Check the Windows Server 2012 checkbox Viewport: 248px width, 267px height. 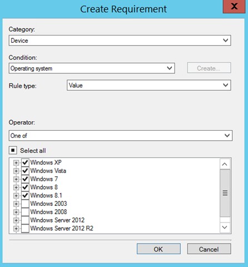(x=25, y=220)
